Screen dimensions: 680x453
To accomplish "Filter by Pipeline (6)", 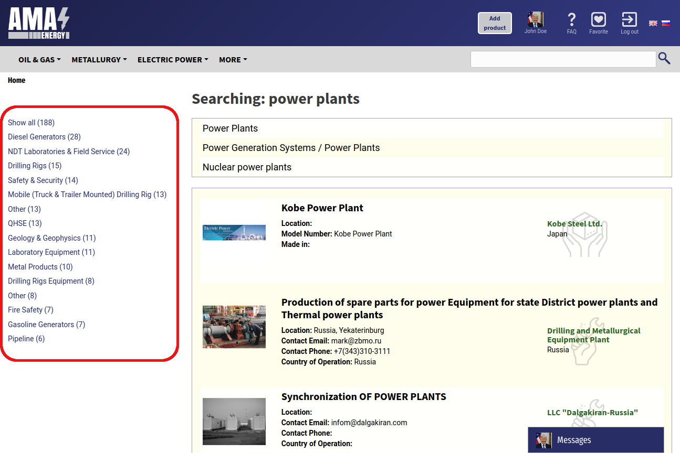I will (x=26, y=339).
